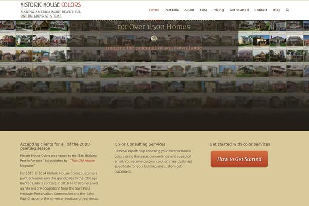
Task: Open the Portfolio menu item
Action: (171, 10)
